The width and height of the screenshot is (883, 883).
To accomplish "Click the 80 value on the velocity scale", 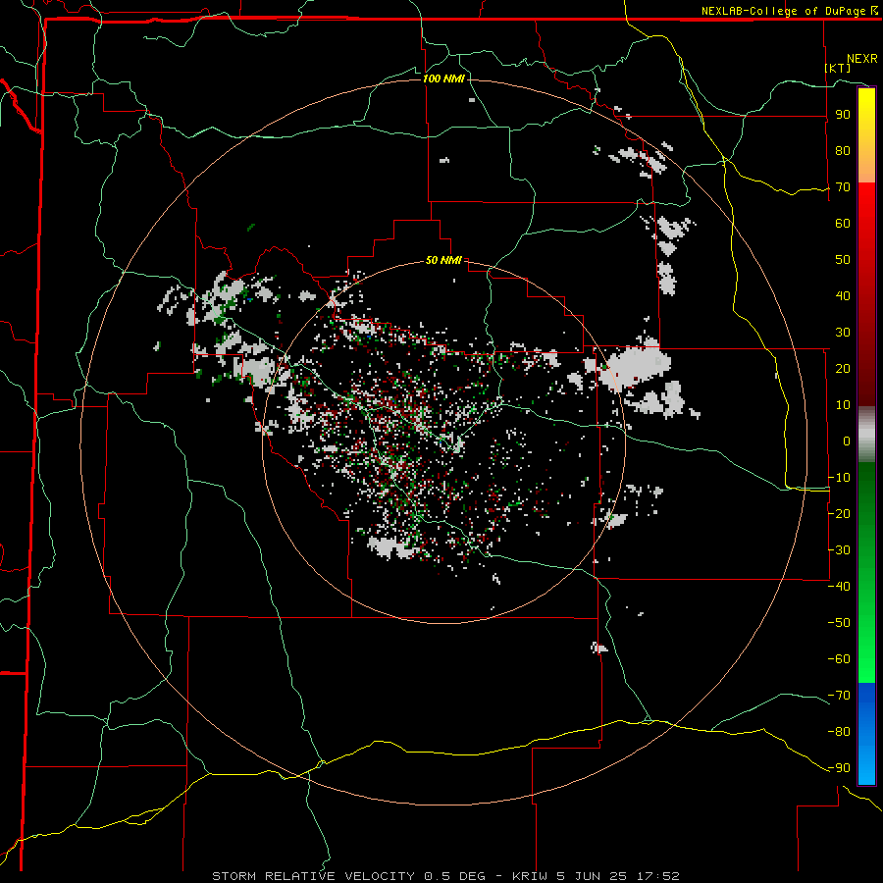I will [843, 150].
